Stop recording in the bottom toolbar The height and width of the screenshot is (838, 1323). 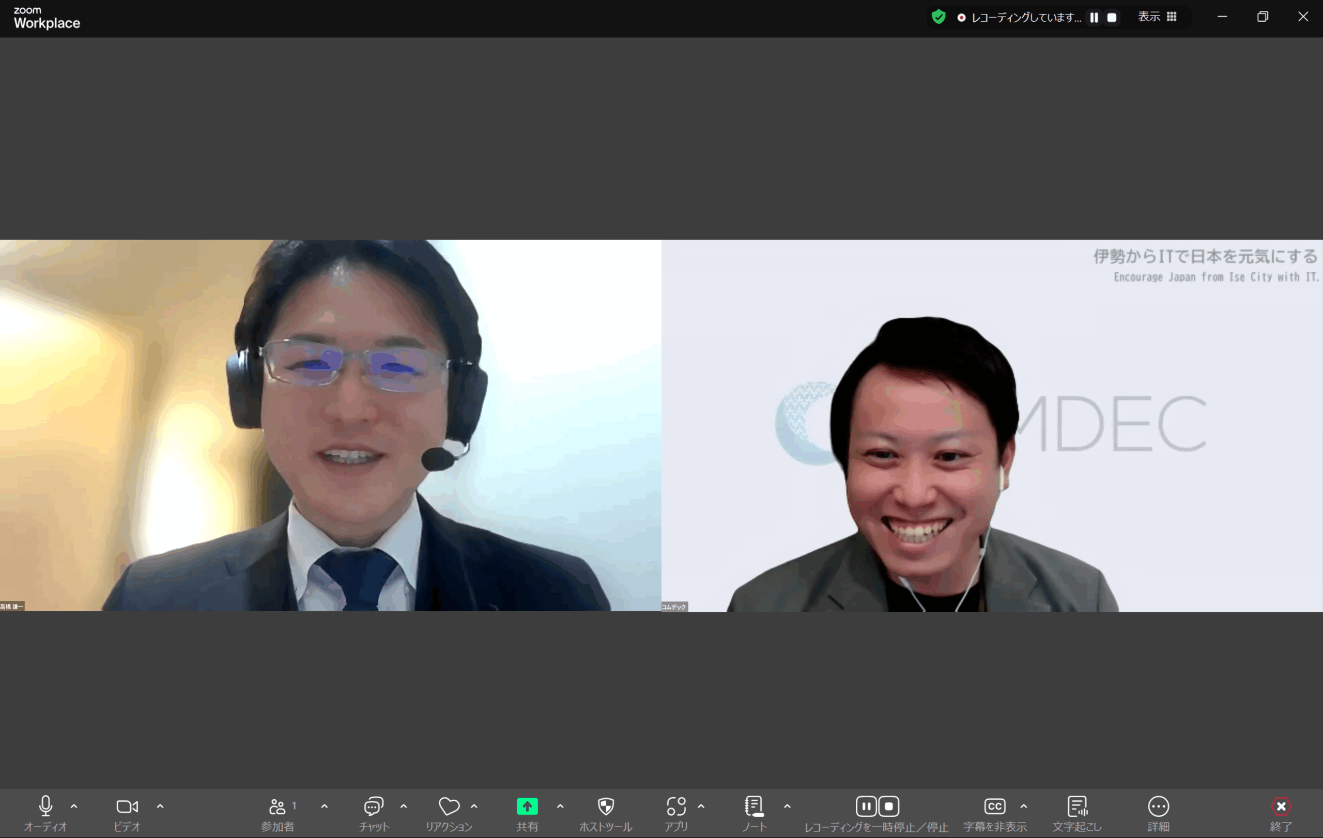888,806
